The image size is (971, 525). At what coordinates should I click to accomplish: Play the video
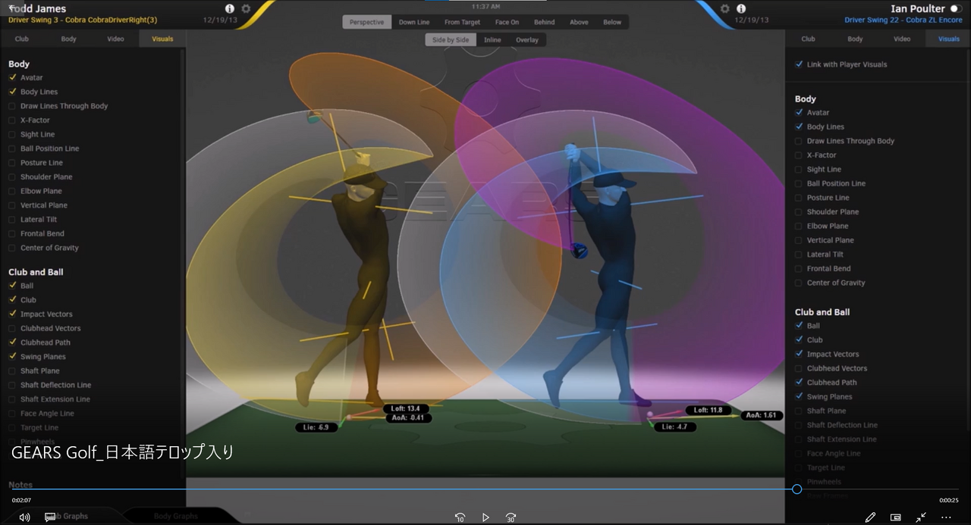point(485,517)
